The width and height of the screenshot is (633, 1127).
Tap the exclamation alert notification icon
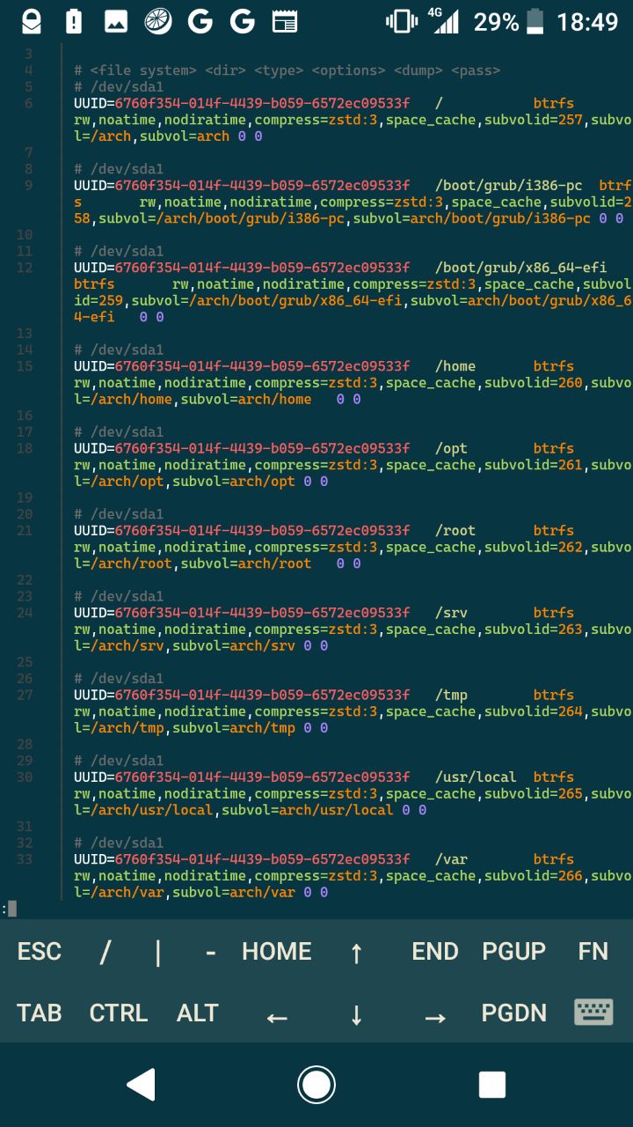[x=74, y=21]
